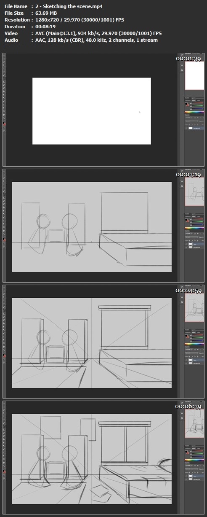The height and width of the screenshot is (517, 207).
Task: Select the Move tool in the 00:01:39 frame
Action: pos(4,56)
